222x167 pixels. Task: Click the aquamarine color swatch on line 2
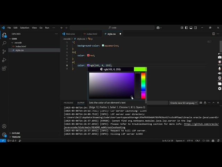pos(103,46)
